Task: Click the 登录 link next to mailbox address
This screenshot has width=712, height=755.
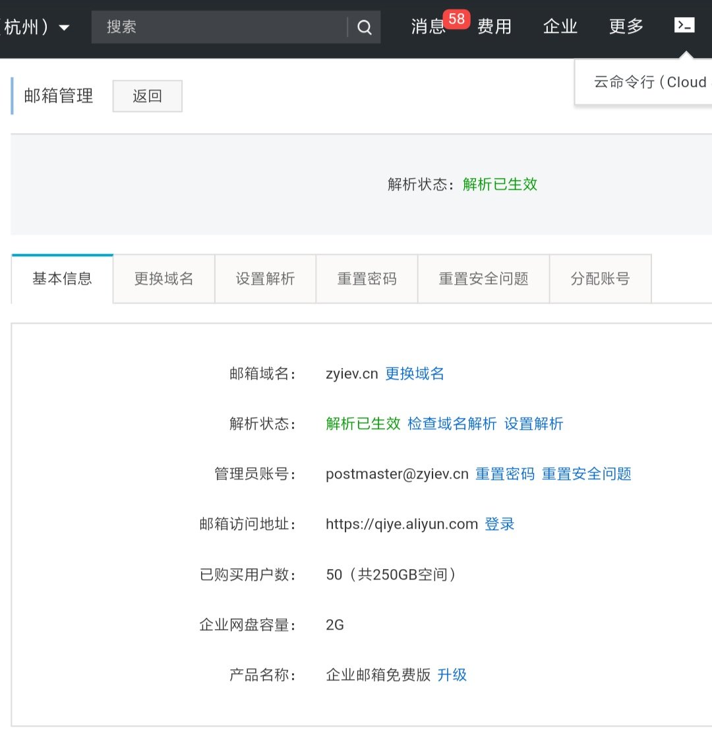Action: tap(499, 524)
